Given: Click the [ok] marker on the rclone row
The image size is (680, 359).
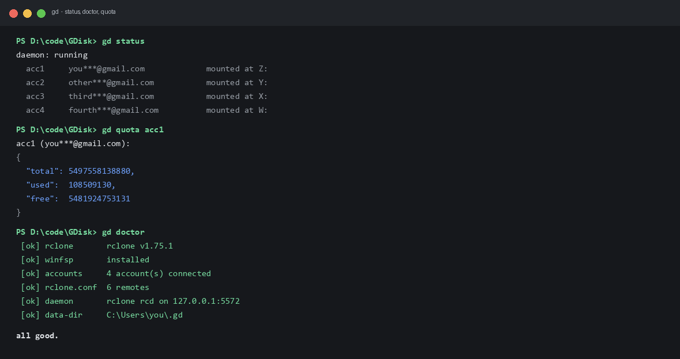Looking at the screenshot, I should 31,246.
